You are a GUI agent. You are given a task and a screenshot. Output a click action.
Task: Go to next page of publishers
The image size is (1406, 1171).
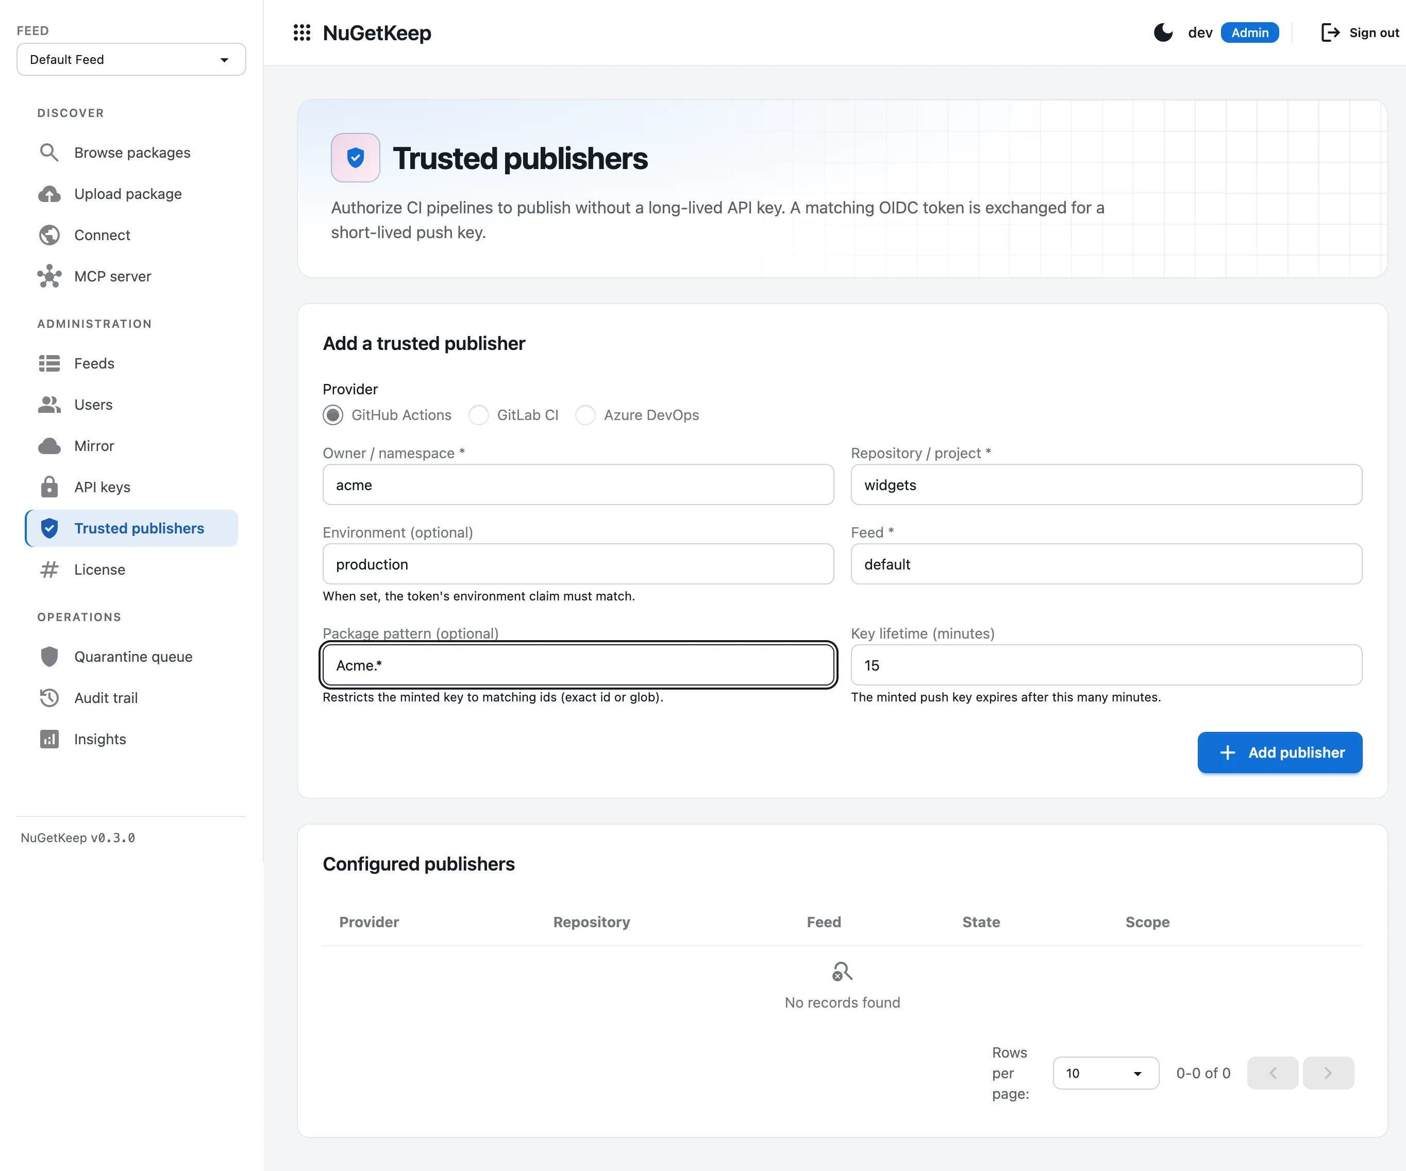click(1328, 1073)
